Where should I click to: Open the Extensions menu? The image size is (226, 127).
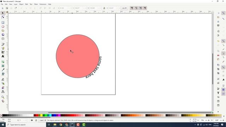pyautogui.click(x=43, y=4)
